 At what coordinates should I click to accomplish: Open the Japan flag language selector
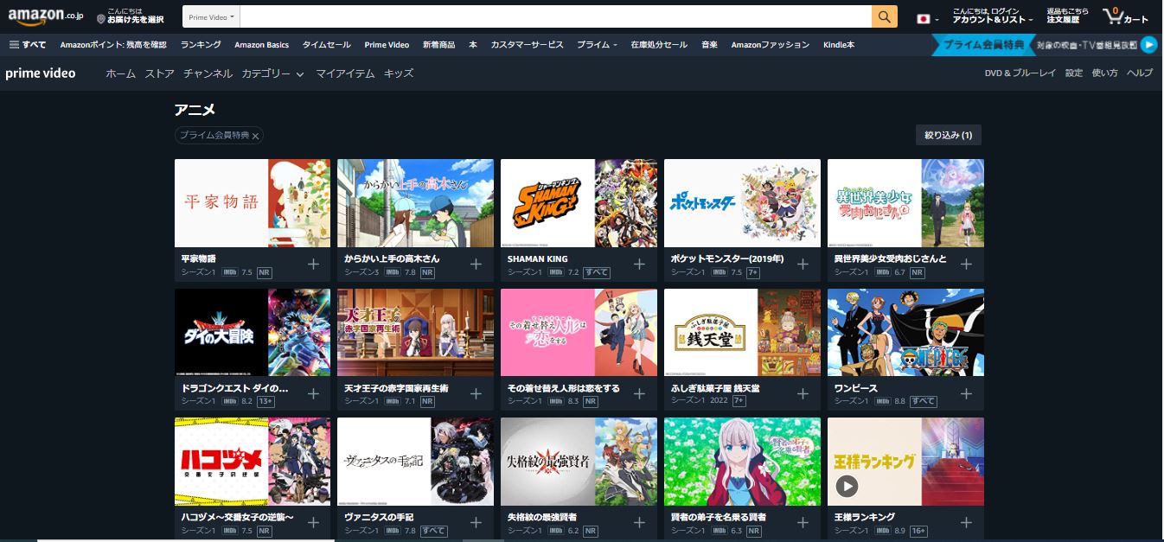pos(928,18)
